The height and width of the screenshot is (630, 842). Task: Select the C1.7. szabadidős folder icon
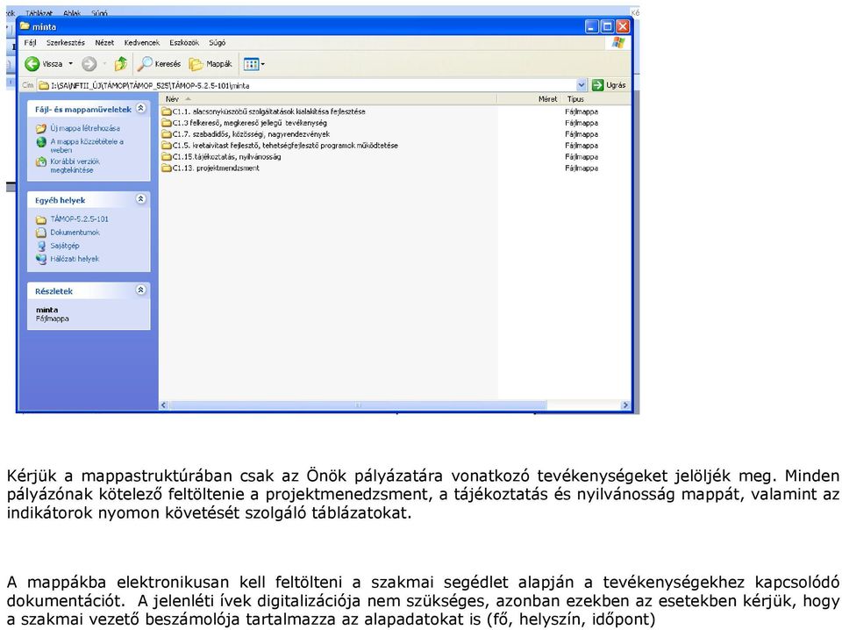pyautogui.click(x=167, y=134)
